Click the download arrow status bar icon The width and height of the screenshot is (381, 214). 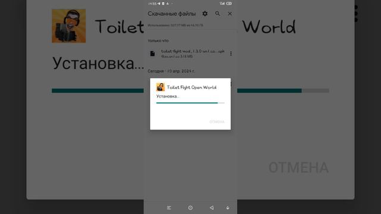(167, 4)
